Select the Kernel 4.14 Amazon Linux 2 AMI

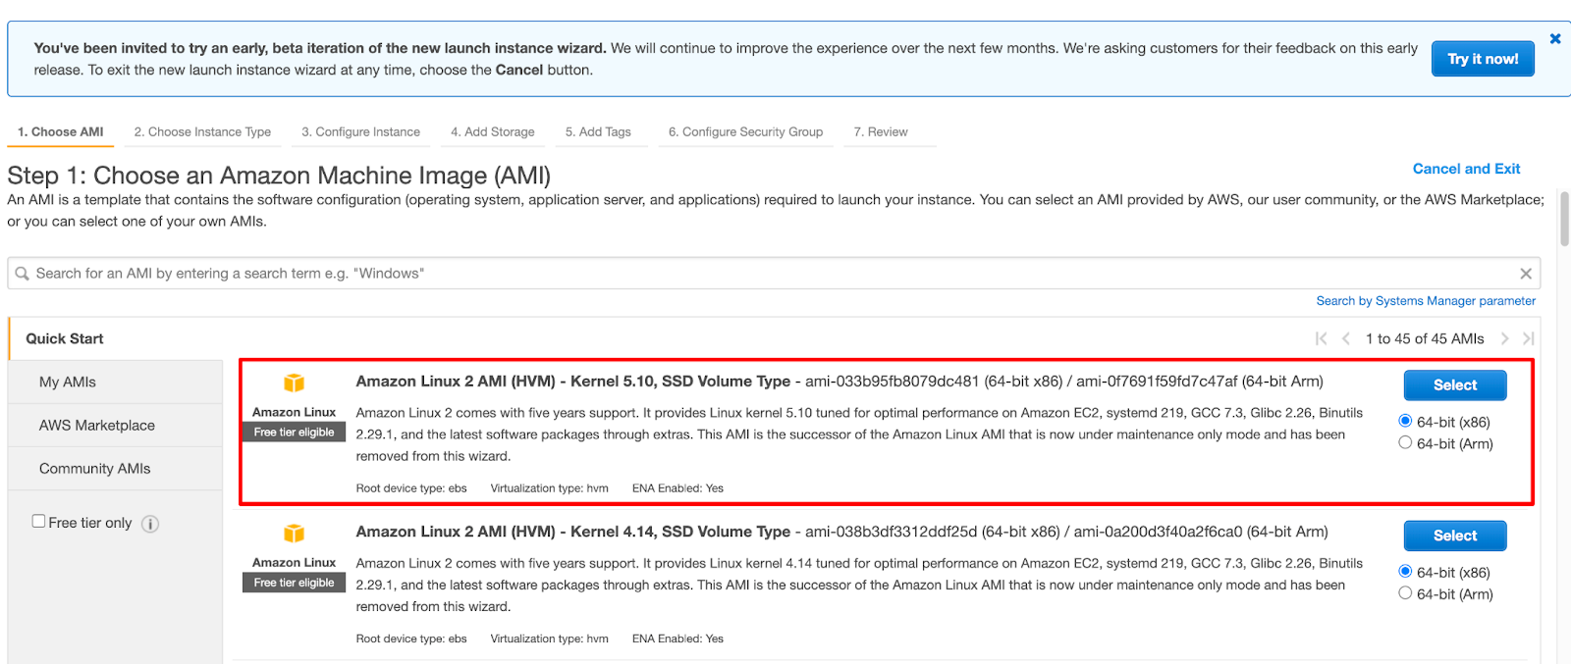(1455, 536)
